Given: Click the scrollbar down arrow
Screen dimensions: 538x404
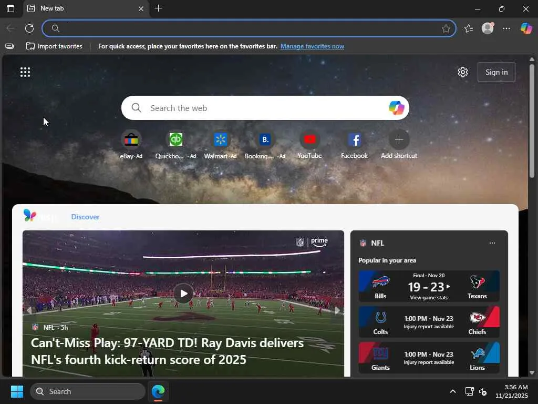Looking at the screenshot, I should 532,372.
